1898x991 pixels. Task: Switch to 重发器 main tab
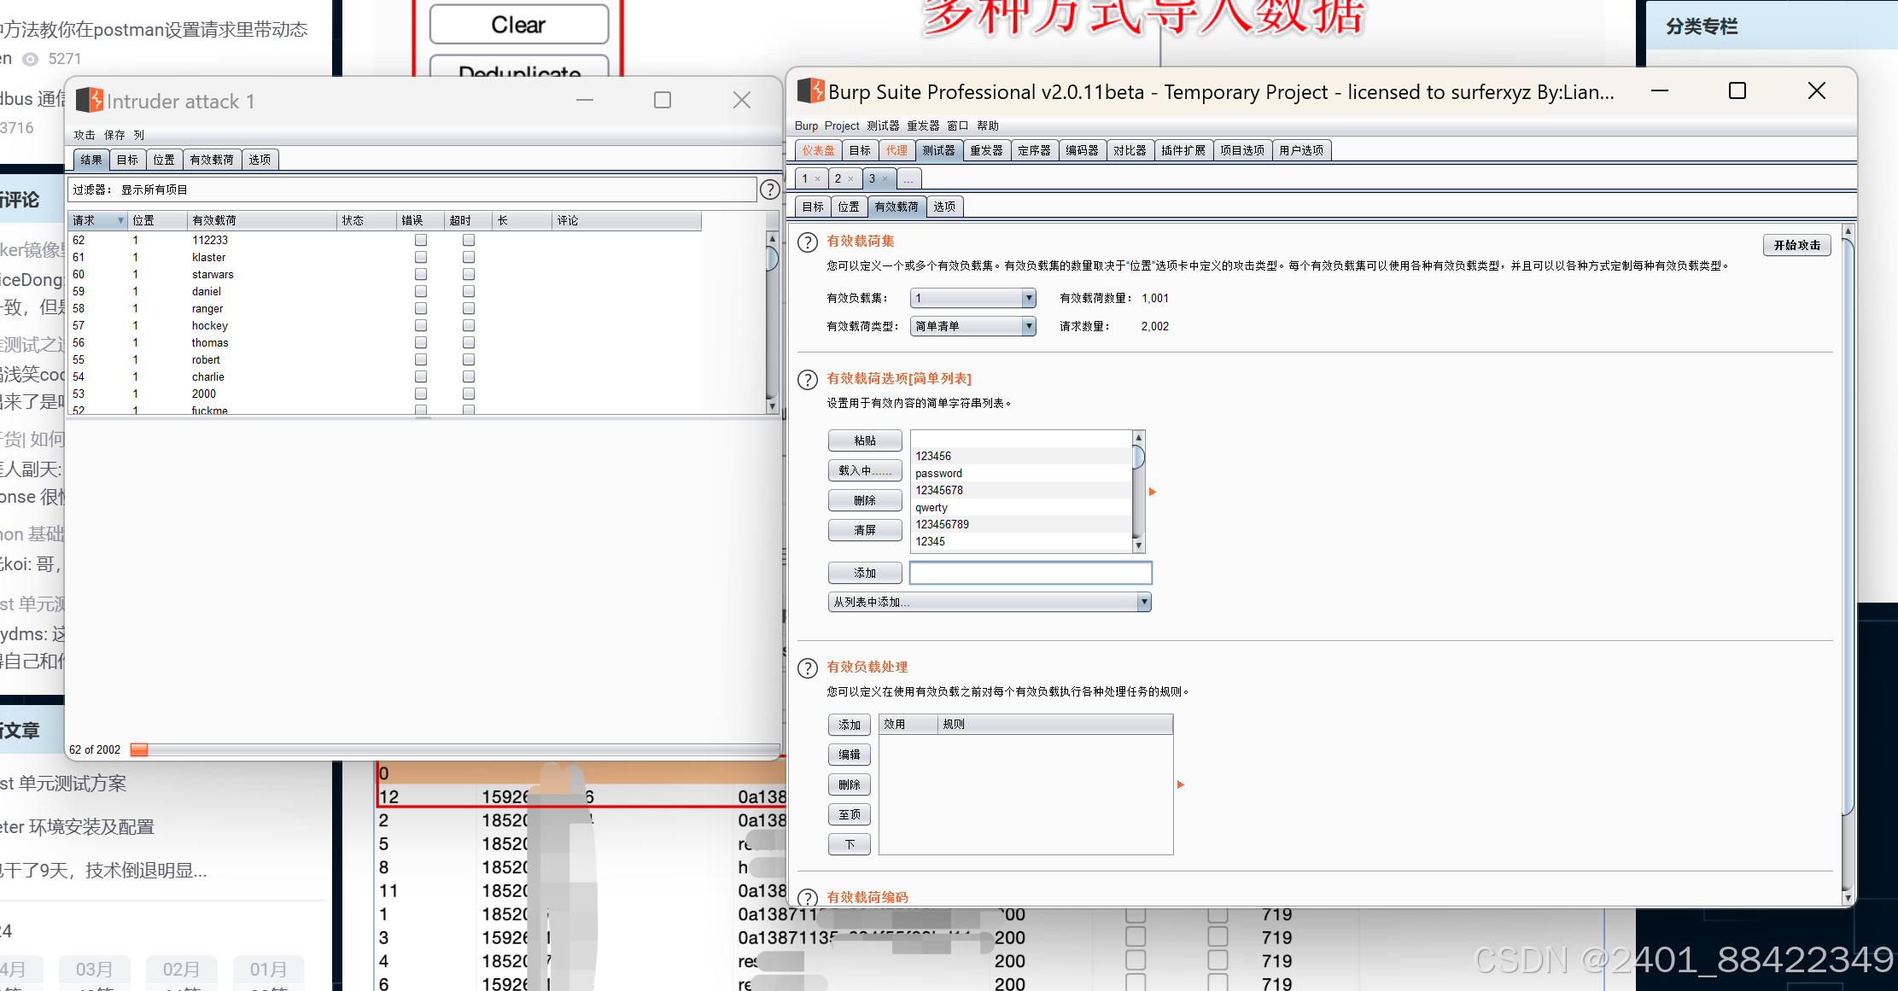click(986, 151)
